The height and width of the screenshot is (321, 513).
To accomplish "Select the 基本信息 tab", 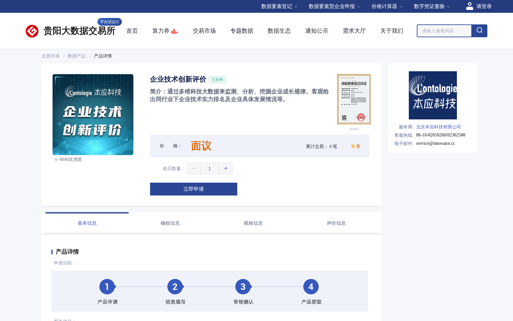I will coord(87,223).
